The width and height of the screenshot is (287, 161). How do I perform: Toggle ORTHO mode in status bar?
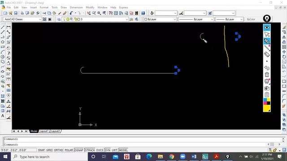(59, 150)
